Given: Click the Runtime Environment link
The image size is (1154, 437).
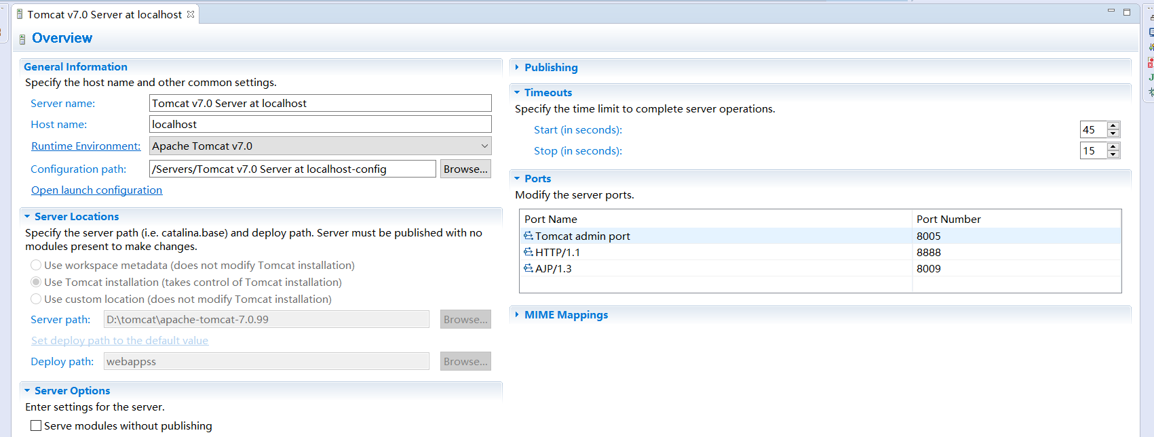Looking at the screenshot, I should pyautogui.click(x=85, y=146).
